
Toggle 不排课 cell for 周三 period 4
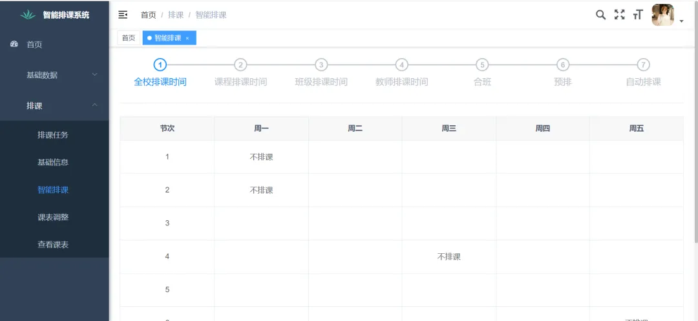[449, 256]
